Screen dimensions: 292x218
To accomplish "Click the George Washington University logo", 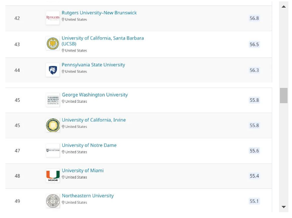I will coord(53,100).
